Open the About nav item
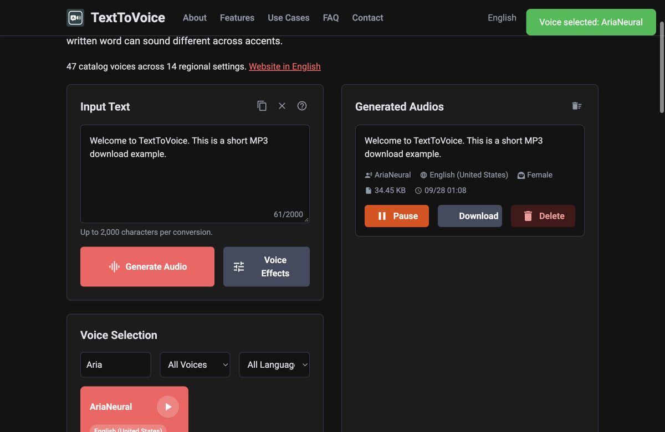Screen dimensions: 665x432 pos(195,18)
